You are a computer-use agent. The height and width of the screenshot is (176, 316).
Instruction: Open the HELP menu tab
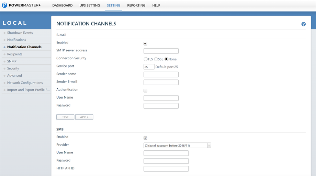(156, 5)
